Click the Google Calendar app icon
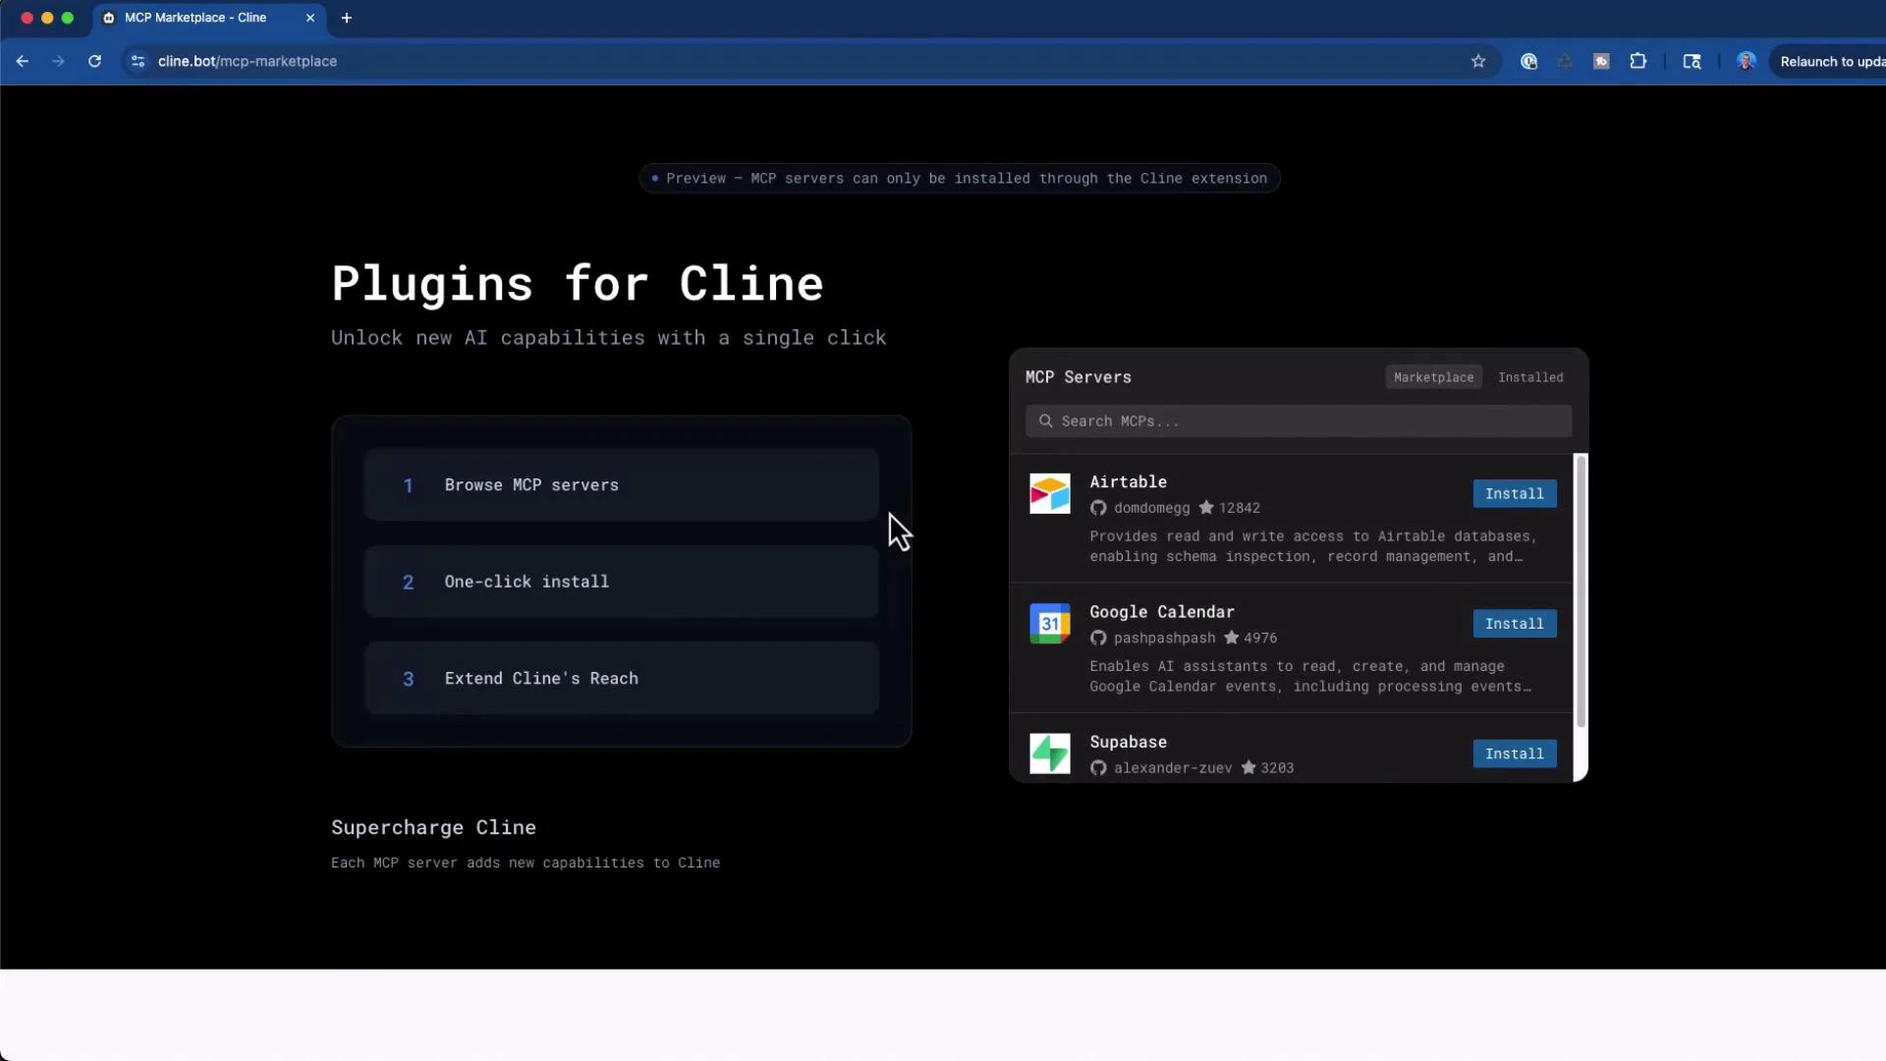The height and width of the screenshot is (1061, 1886). [1049, 623]
